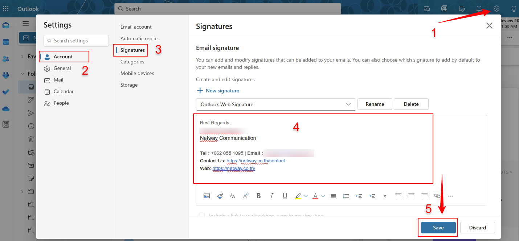The image size is (519, 241).
Task: Click the Search settings field
Action: coord(76,41)
